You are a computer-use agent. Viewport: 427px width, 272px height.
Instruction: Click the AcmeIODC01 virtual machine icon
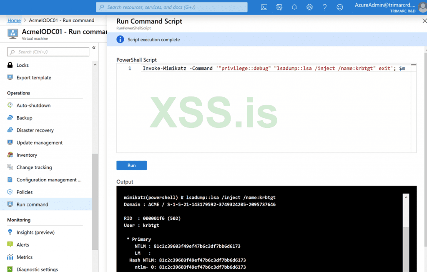(x=13, y=34)
